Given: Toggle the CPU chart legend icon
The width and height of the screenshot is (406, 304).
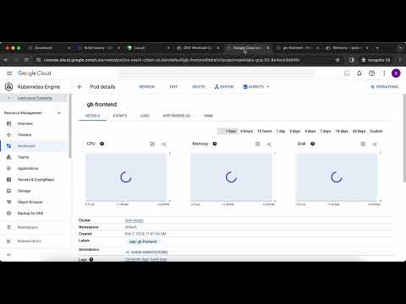Looking at the screenshot, I should point(152,144).
